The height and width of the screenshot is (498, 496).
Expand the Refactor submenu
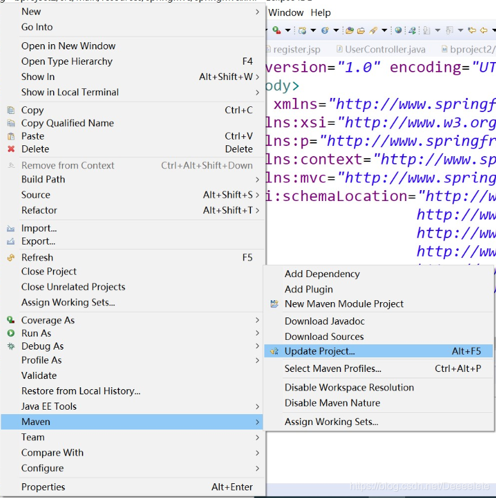pyautogui.click(x=132, y=210)
